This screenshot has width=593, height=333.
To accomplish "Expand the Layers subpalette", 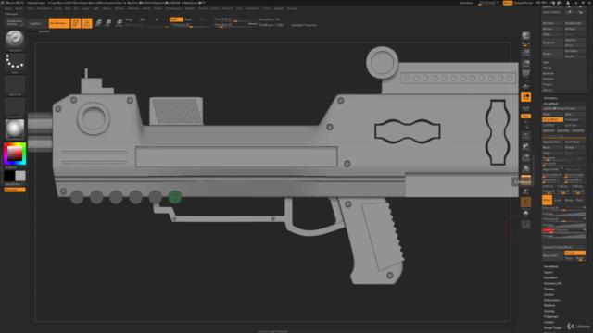I will (x=548, y=272).
